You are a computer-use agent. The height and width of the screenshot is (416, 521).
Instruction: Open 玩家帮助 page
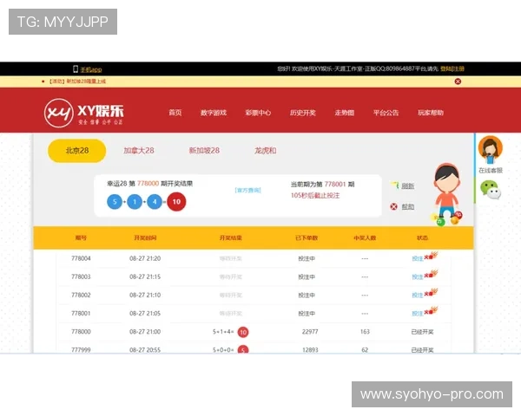pyautogui.click(x=431, y=113)
